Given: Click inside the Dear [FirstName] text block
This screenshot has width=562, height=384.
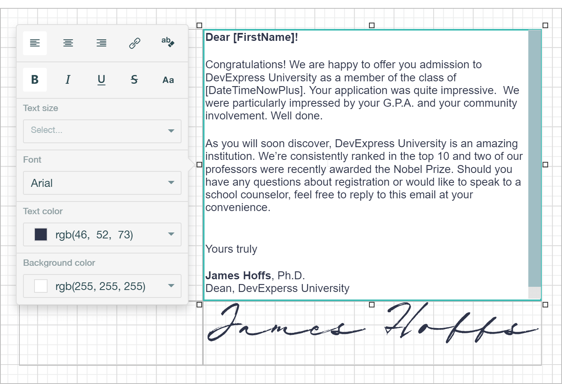Looking at the screenshot, I should click(357, 119).
